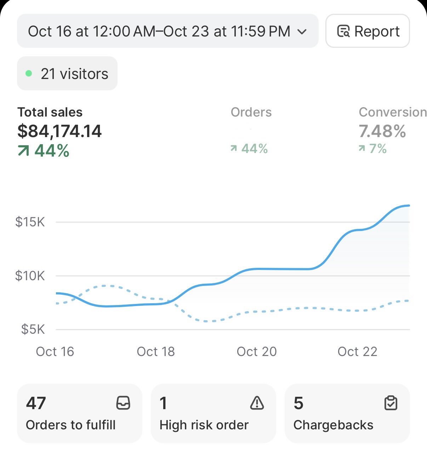Click the green live visitors dot
427x463 pixels.
click(29, 74)
